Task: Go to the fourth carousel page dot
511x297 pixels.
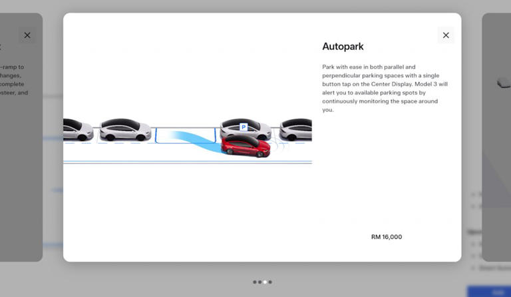Action: 270,282
